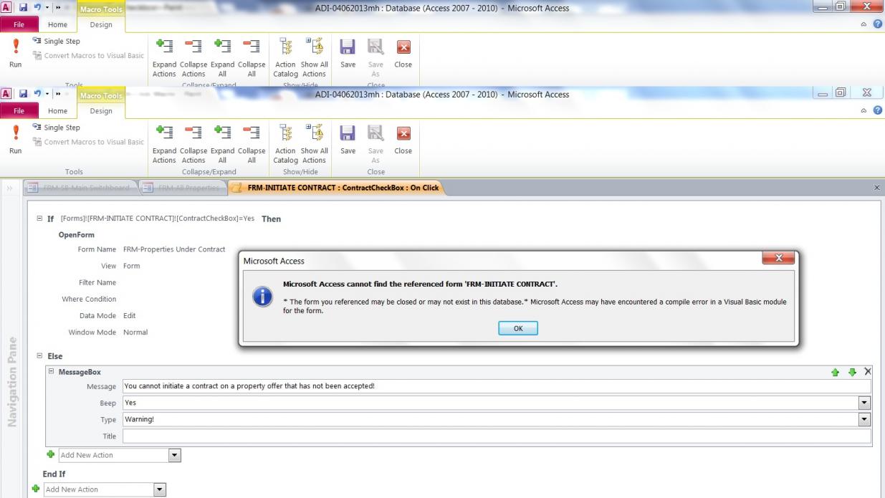885x498 pixels.
Task: Collapse the Else block in the macro
Action: (x=38, y=355)
